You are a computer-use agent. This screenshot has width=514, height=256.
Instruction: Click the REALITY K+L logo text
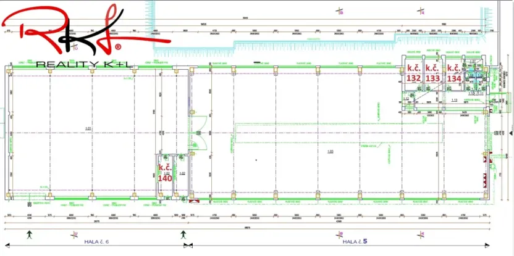point(83,65)
